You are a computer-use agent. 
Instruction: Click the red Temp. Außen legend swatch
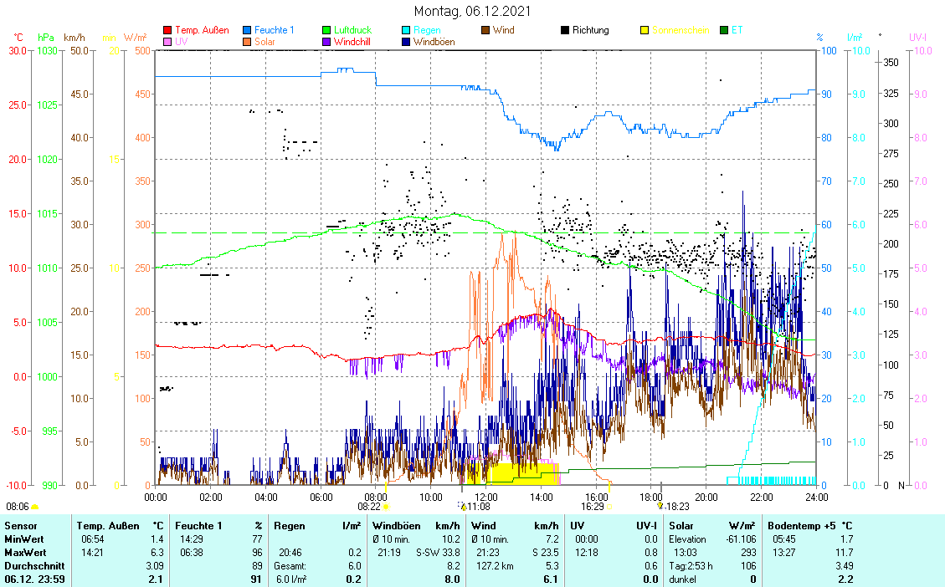click(x=167, y=30)
